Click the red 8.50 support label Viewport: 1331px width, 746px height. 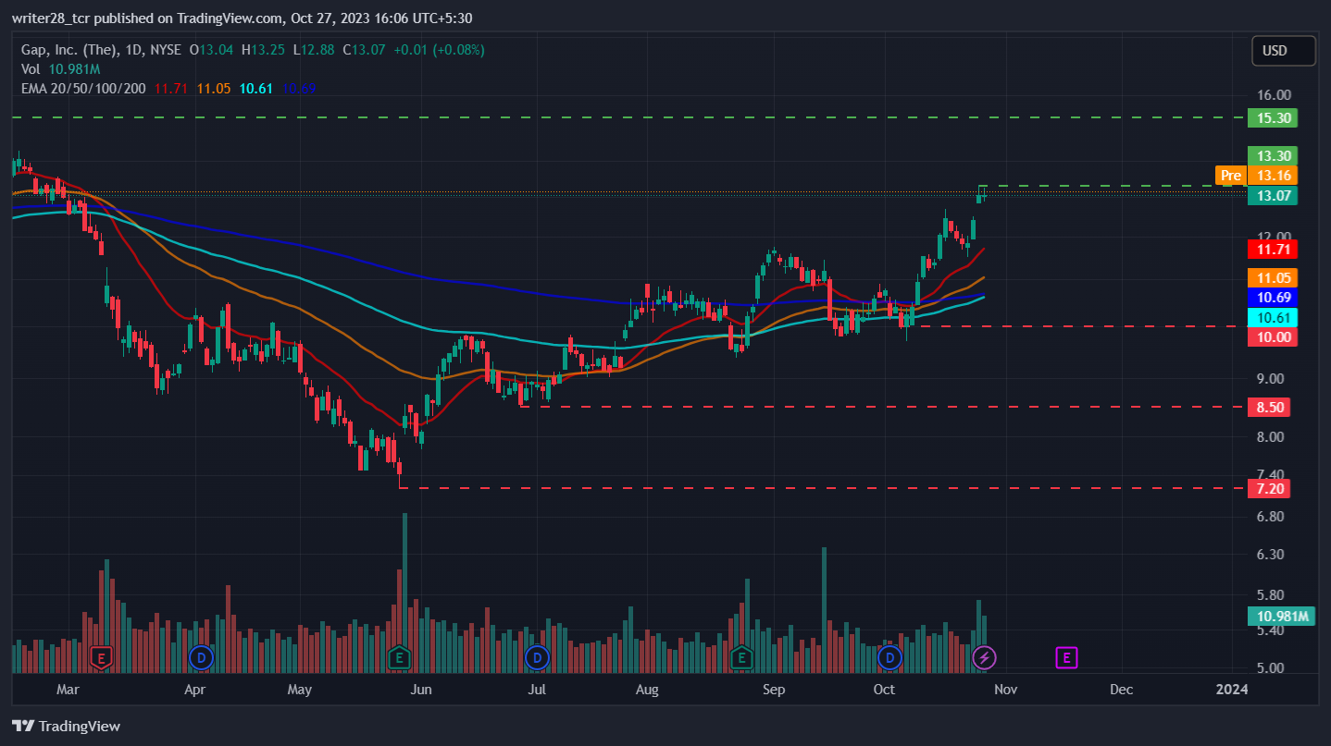point(1269,408)
